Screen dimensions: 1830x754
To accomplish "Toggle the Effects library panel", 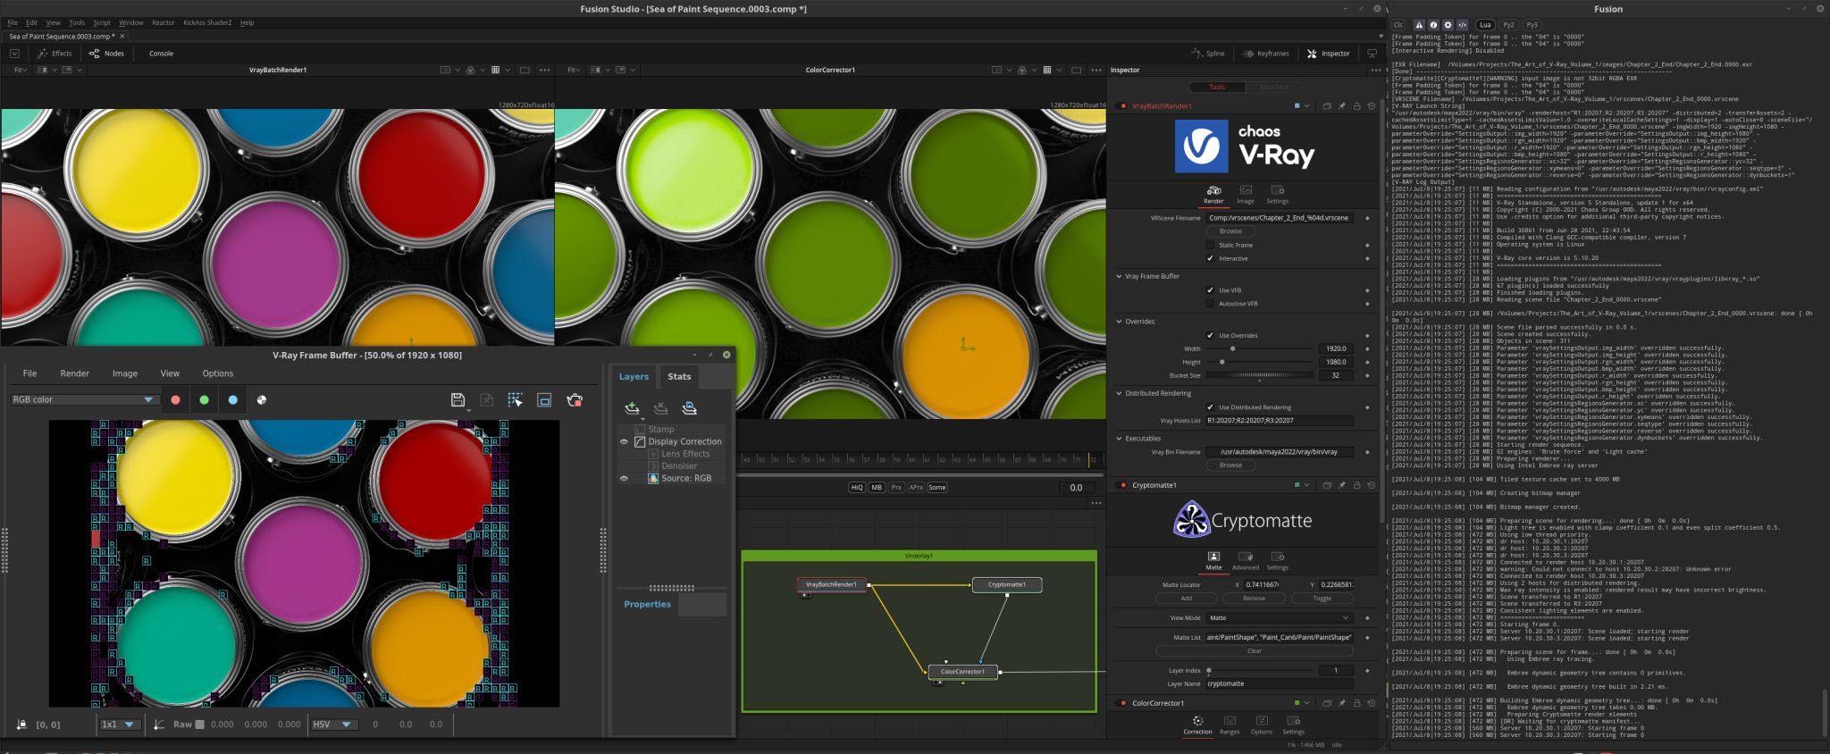I will [55, 54].
